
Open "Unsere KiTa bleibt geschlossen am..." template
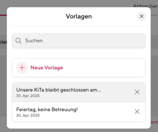pos(79,92)
